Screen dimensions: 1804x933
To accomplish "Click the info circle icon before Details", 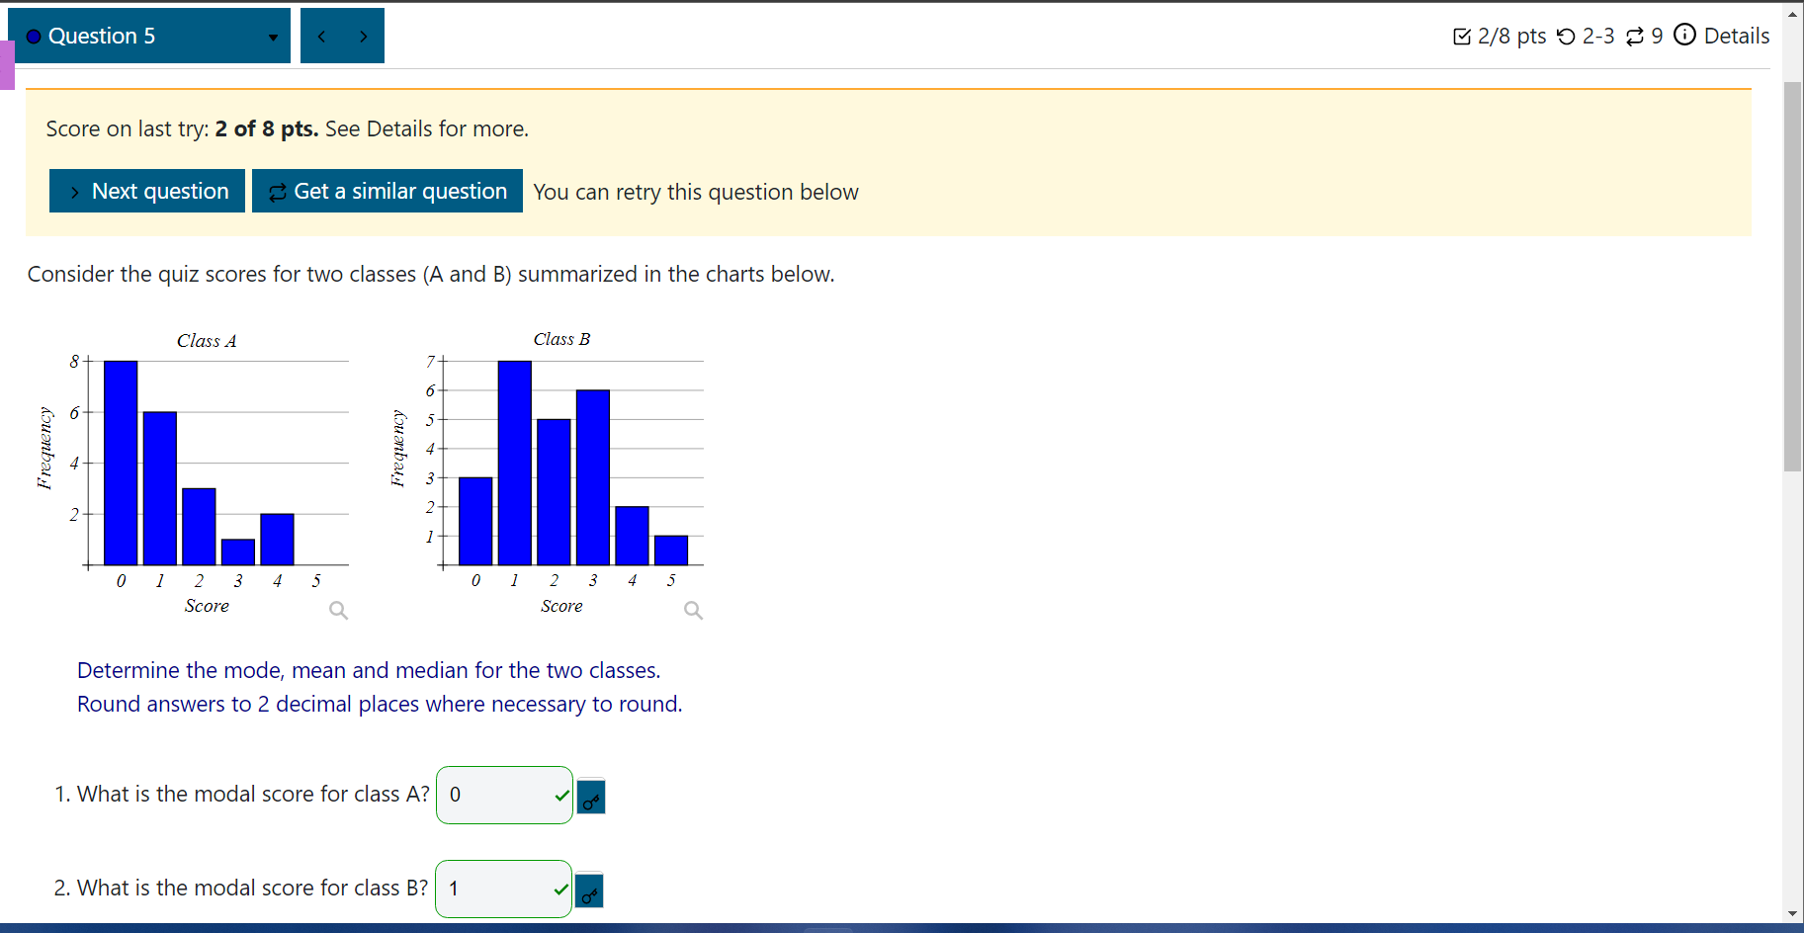I will click(x=1684, y=35).
